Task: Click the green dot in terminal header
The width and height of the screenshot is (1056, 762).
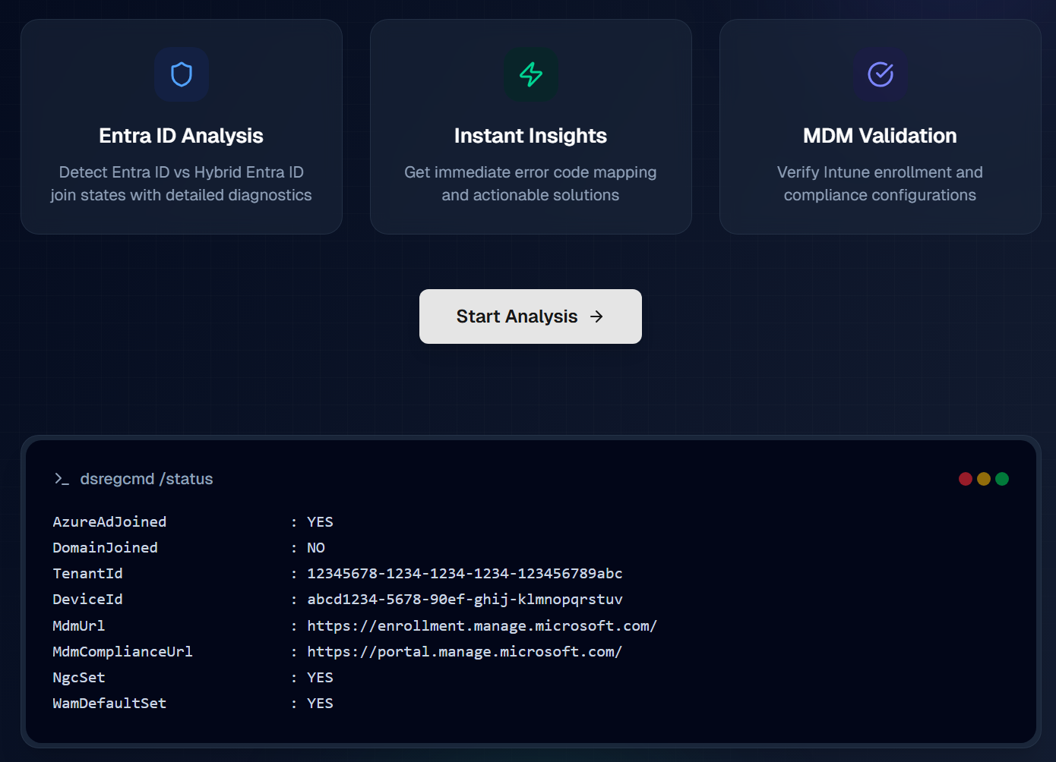Action: [x=1002, y=479]
